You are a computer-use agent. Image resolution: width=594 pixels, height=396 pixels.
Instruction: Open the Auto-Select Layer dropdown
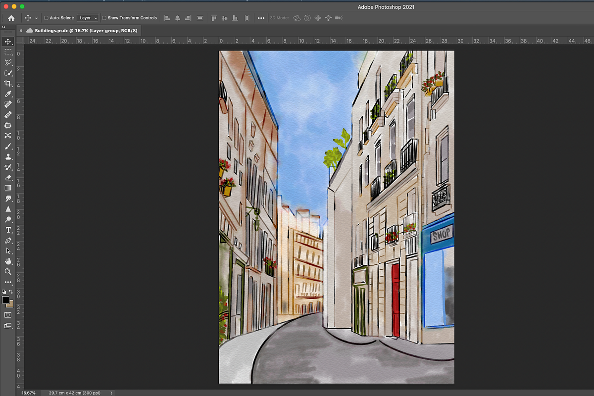[x=88, y=18]
